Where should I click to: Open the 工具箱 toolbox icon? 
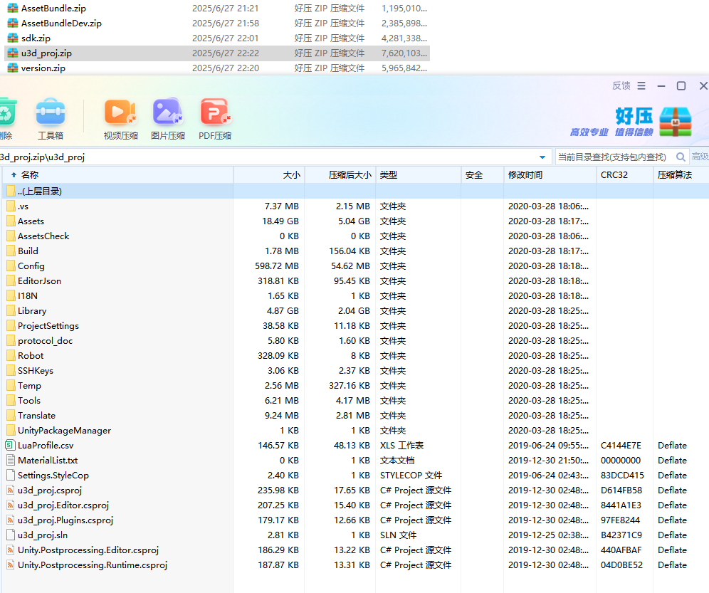50,114
